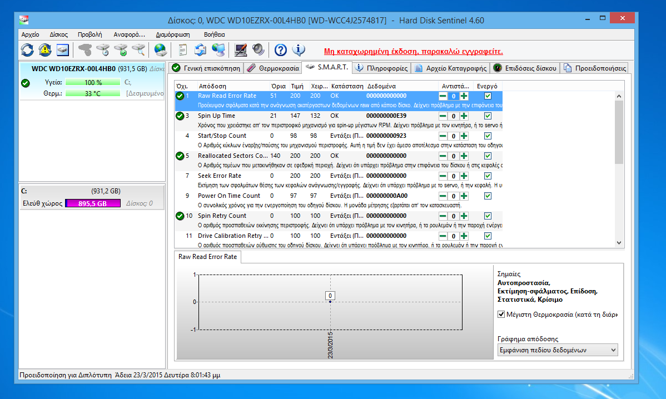666x399 pixels.
Task: Click the blue framed hard disk toolbar icon
Action: click(63, 50)
